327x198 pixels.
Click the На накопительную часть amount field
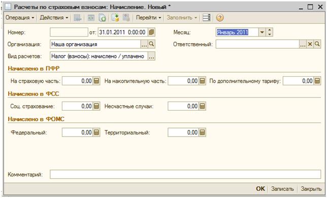[x=183, y=81]
